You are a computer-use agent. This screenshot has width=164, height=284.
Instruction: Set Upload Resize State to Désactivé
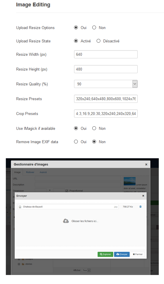99,41
